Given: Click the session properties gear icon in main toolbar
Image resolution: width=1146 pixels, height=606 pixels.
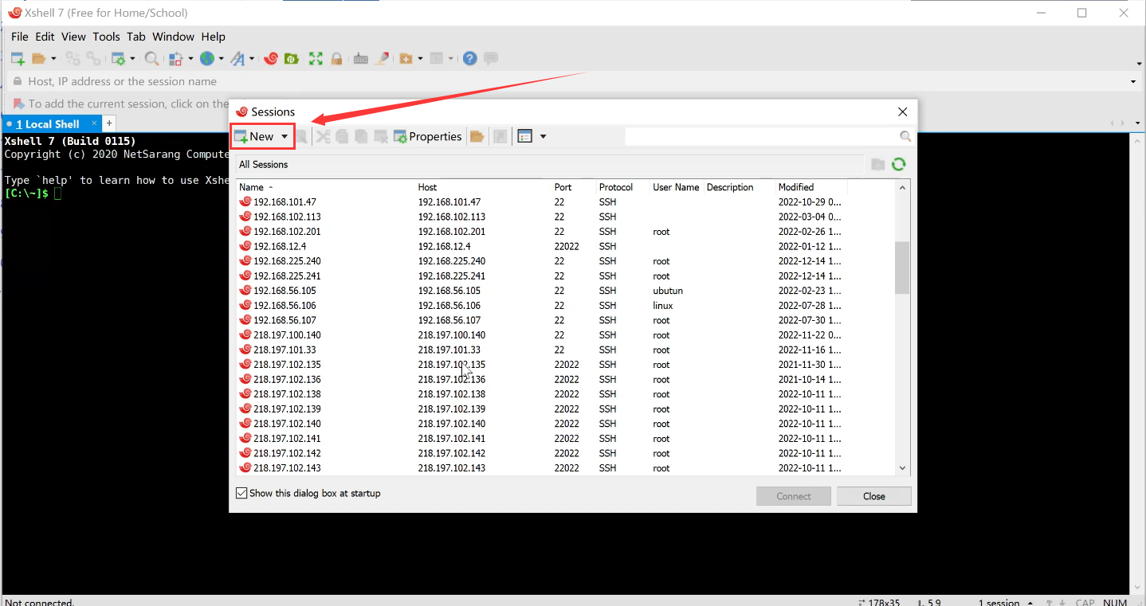Looking at the screenshot, I should click(118, 59).
